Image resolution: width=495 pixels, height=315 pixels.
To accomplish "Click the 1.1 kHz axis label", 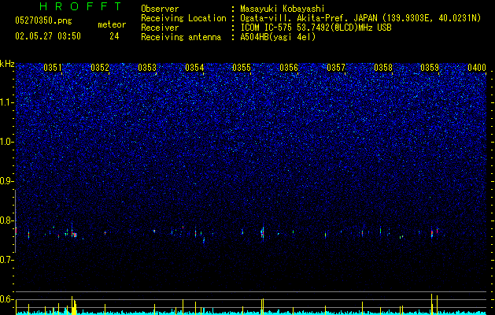I will [x=7, y=102].
